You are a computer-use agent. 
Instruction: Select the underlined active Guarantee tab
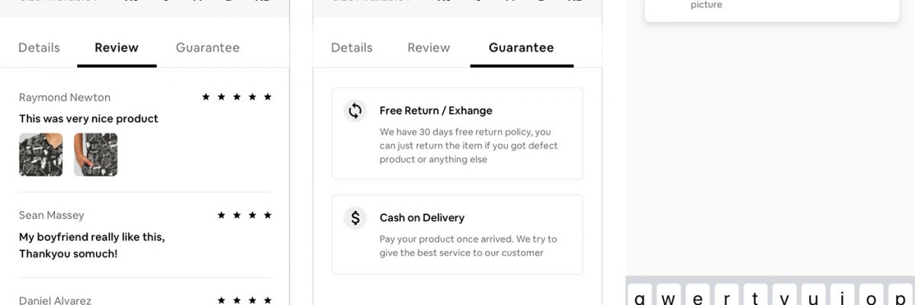tap(522, 47)
